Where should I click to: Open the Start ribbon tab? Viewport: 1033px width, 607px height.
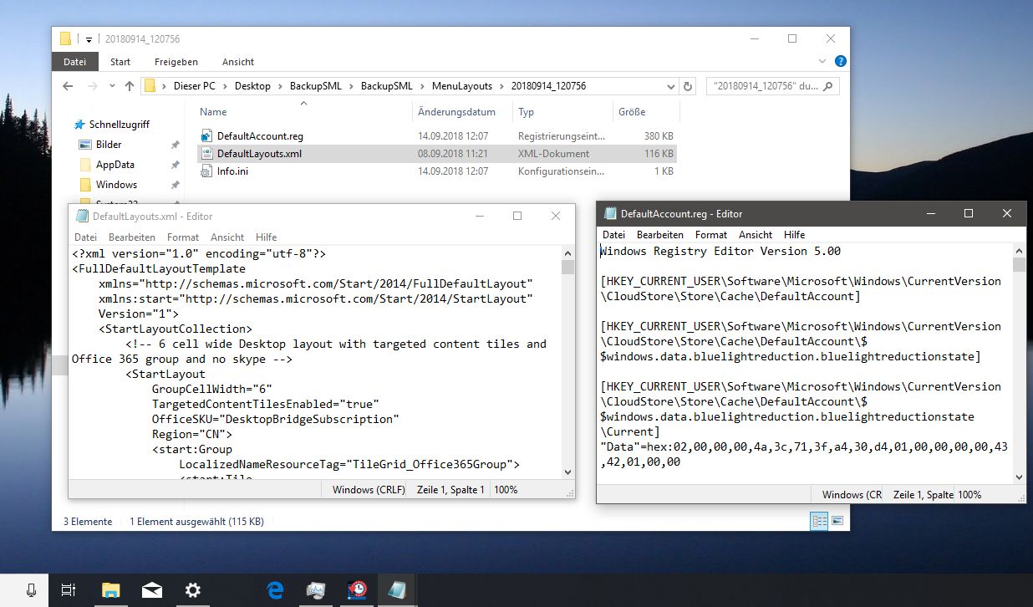coord(120,62)
